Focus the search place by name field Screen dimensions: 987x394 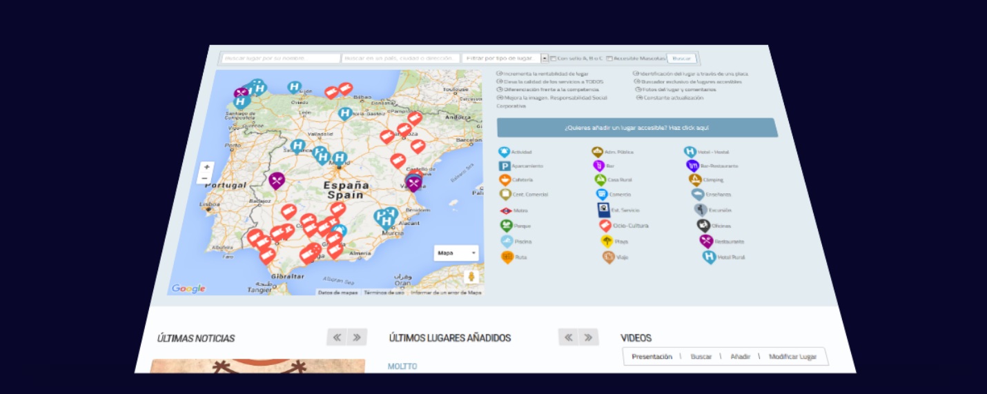click(281, 59)
